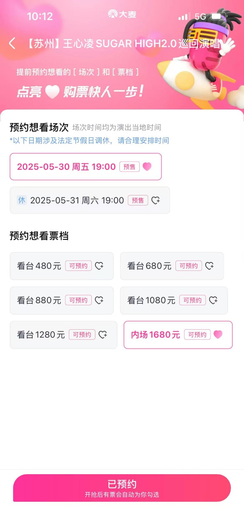
Task: Tap 可预约 tag on 看台680元
Action: tap(189, 266)
